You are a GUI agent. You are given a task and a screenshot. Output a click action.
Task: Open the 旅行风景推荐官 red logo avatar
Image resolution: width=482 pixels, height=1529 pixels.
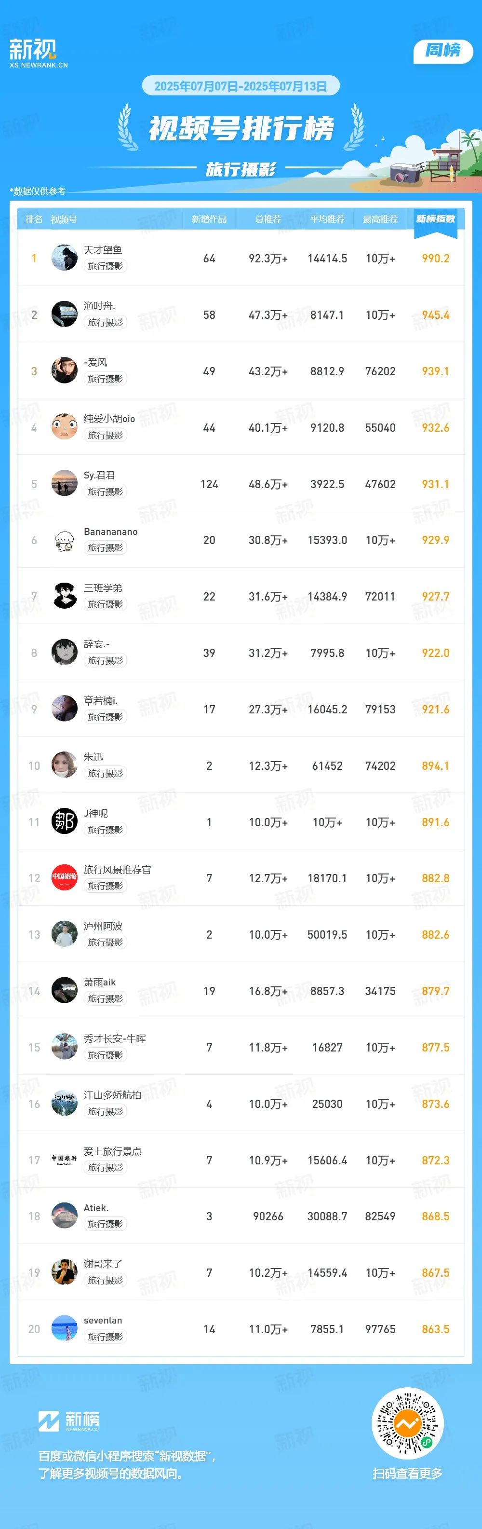(x=65, y=877)
